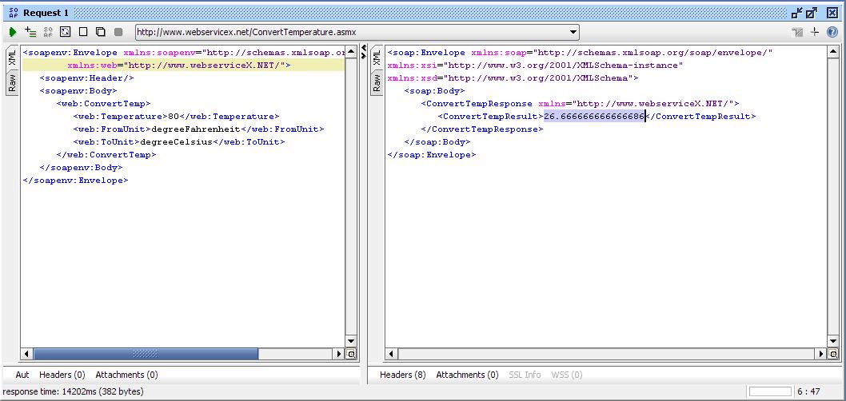Select the request pane XML tab
846x401 pixels.
tap(12, 58)
